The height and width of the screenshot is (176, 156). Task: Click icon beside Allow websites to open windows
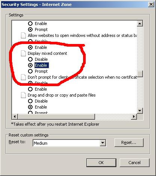point(23,35)
